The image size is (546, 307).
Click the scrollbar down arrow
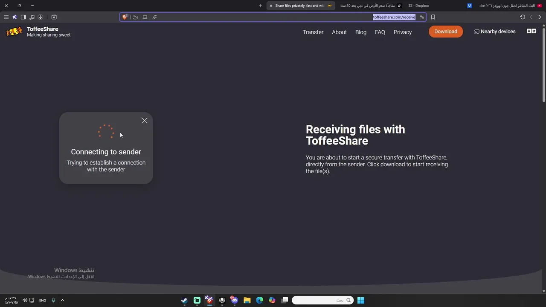point(543,291)
